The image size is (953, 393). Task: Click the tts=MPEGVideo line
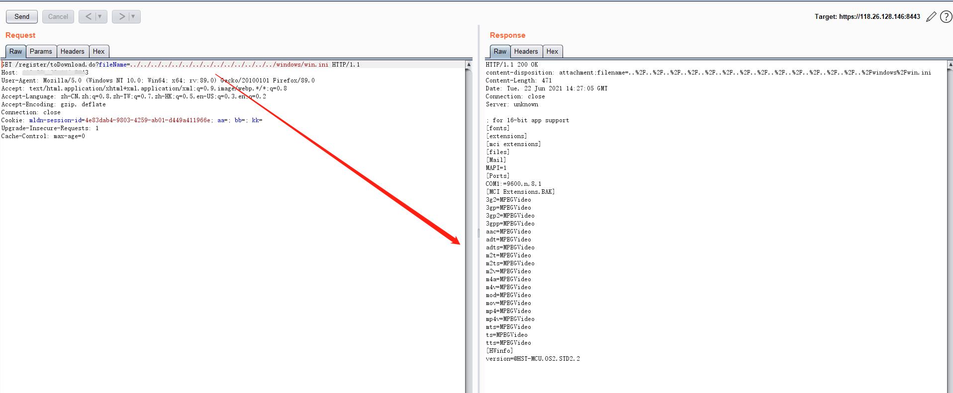click(508, 343)
